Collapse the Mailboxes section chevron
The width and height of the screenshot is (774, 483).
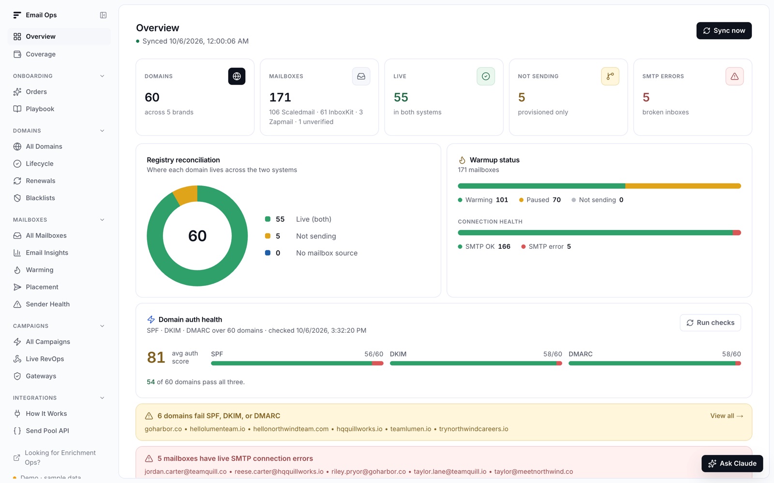(x=102, y=220)
